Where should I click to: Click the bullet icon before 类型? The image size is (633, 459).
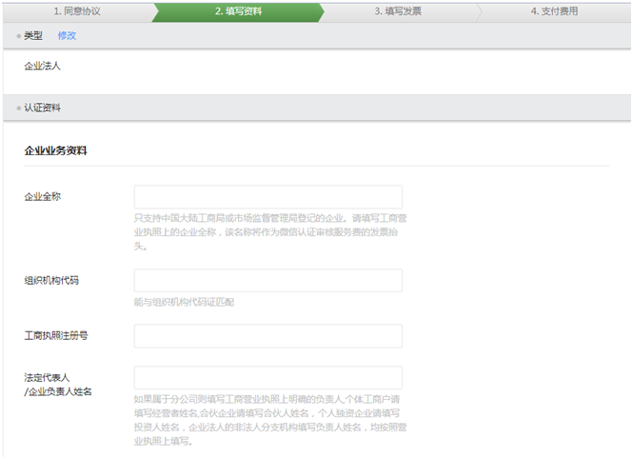(18, 36)
